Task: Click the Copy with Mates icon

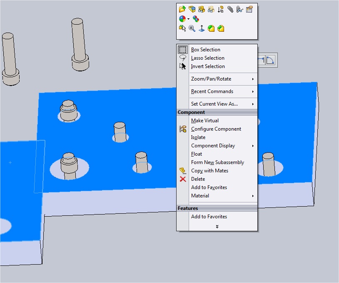Action: [x=183, y=171]
